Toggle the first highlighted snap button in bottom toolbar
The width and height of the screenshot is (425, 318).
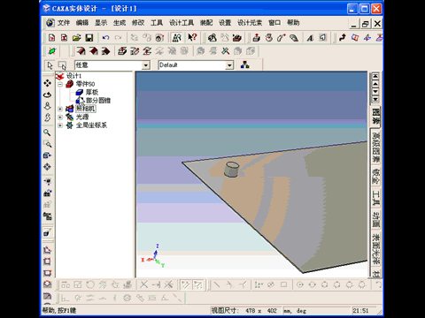coord(185,284)
